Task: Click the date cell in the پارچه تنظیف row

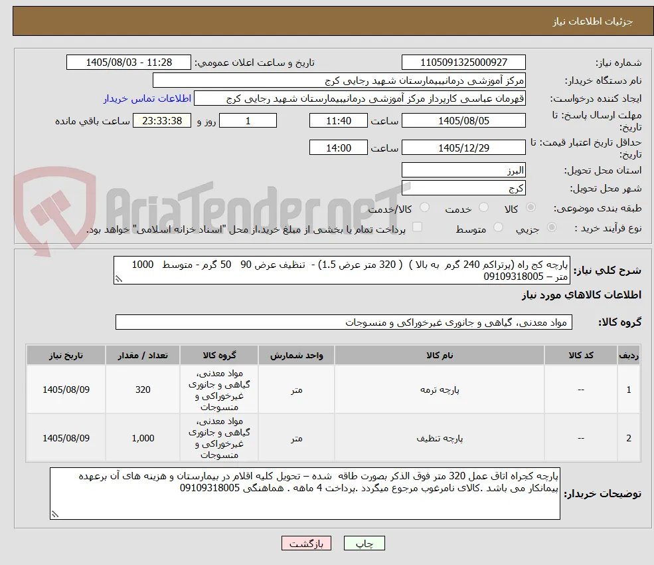Action: click(x=66, y=438)
